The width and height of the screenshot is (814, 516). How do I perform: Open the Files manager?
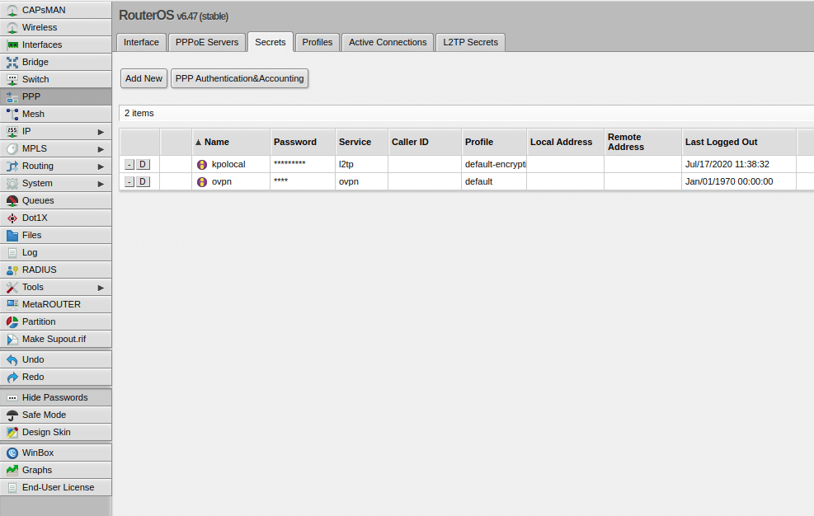click(x=33, y=235)
